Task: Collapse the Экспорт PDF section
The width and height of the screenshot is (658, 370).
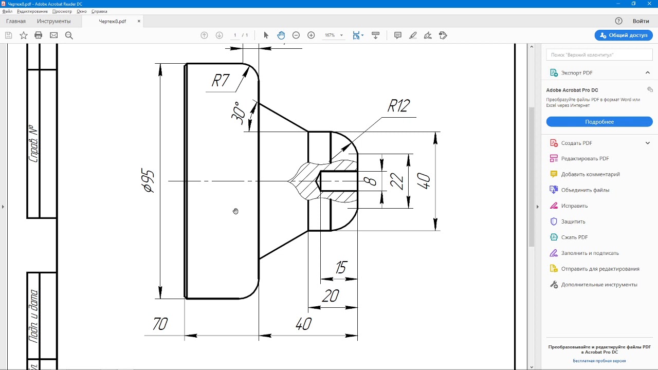Action: click(x=648, y=72)
